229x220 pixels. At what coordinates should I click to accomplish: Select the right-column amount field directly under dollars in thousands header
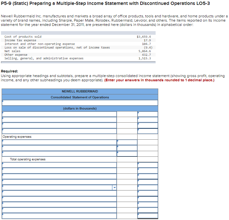point(148,114)
